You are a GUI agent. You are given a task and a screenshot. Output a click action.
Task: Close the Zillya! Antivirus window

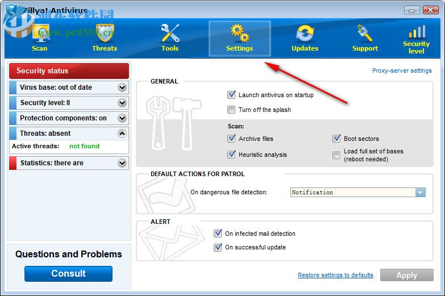(431, 10)
